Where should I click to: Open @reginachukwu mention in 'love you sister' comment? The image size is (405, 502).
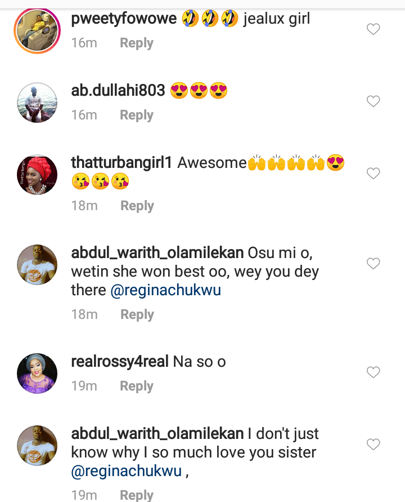coord(127,471)
